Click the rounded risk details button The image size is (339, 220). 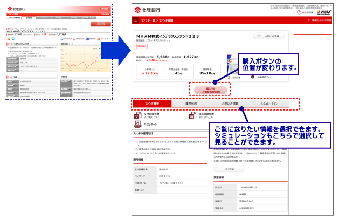pyautogui.click(x=229, y=169)
